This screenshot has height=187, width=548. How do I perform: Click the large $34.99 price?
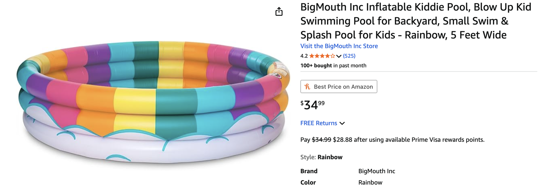click(312, 104)
